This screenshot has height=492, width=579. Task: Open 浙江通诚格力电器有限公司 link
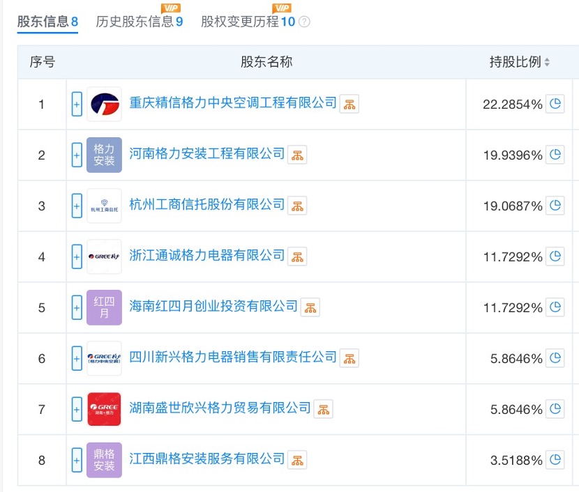point(206,256)
